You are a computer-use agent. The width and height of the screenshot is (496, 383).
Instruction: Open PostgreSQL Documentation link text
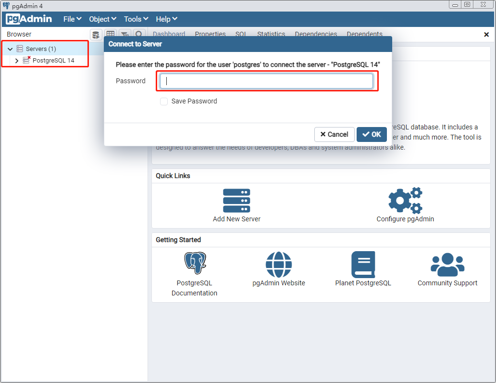point(195,288)
